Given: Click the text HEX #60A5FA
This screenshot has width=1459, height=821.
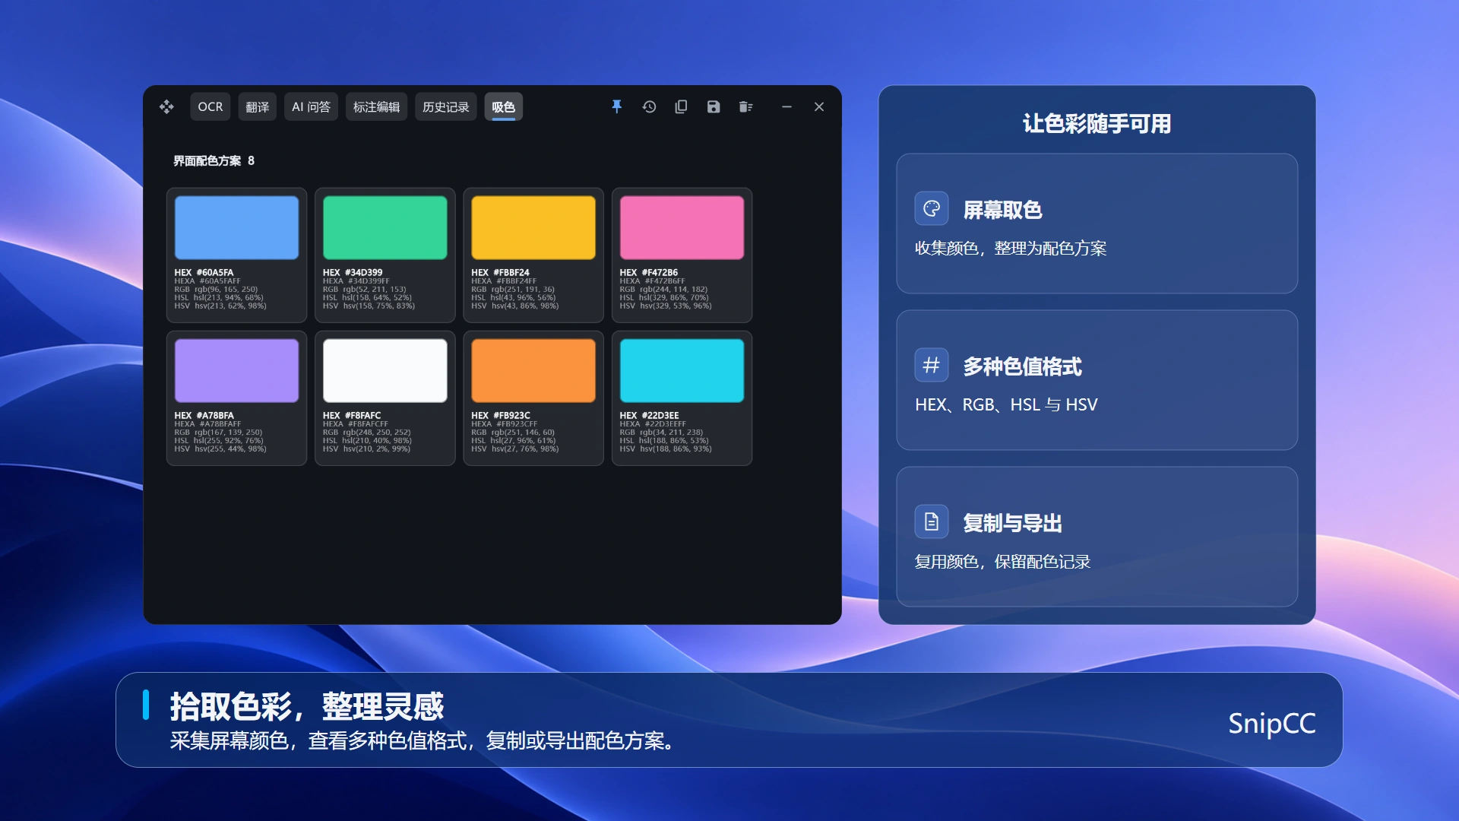Looking at the screenshot, I should tap(204, 272).
